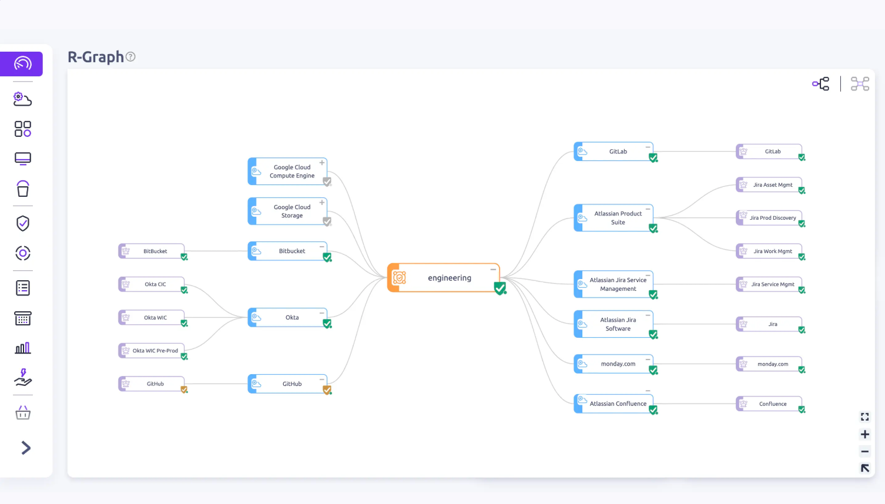
Task: Select the Jira Asset Mgmt node
Action: point(769,185)
